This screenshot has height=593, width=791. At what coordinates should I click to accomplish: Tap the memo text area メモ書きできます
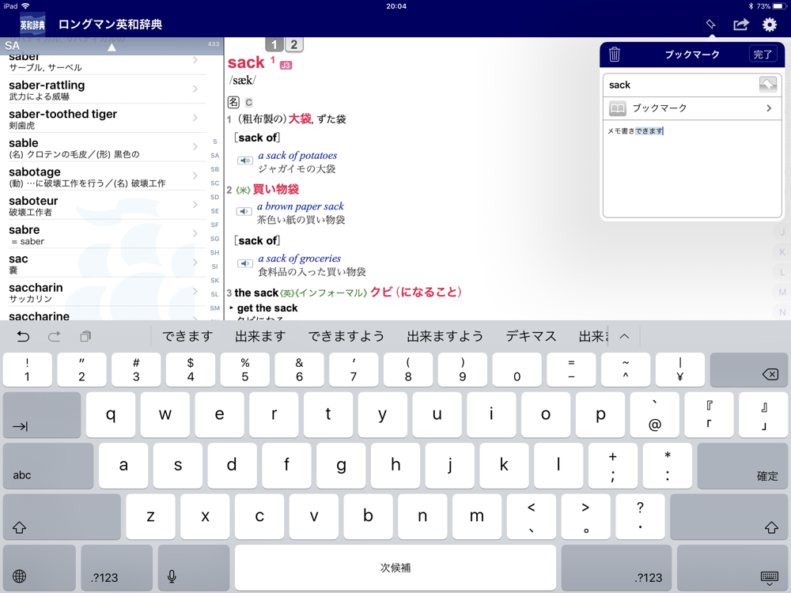pyautogui.click(x=692, y=169)
